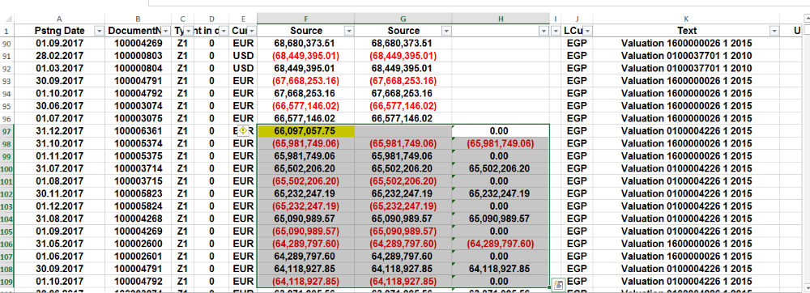Click the red (68,449,395.01) in column G
The image size is (810, 293).
click(403, 56)
